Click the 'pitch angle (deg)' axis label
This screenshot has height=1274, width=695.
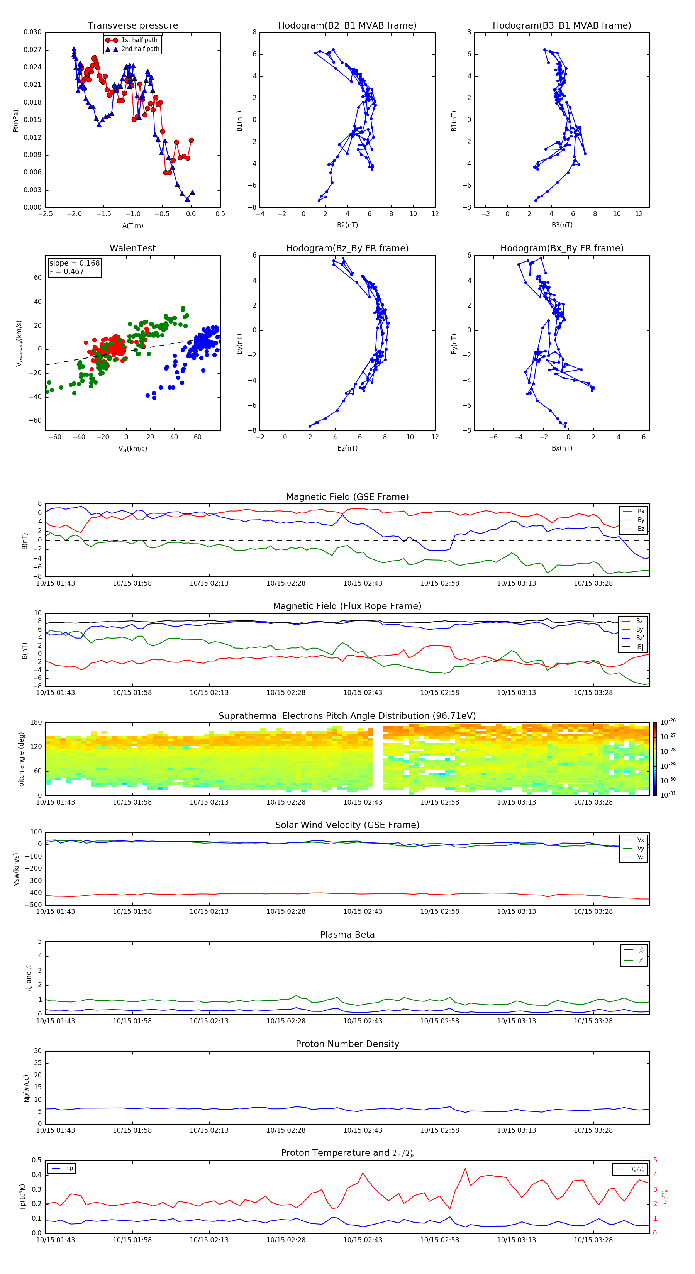coord(21,759)
